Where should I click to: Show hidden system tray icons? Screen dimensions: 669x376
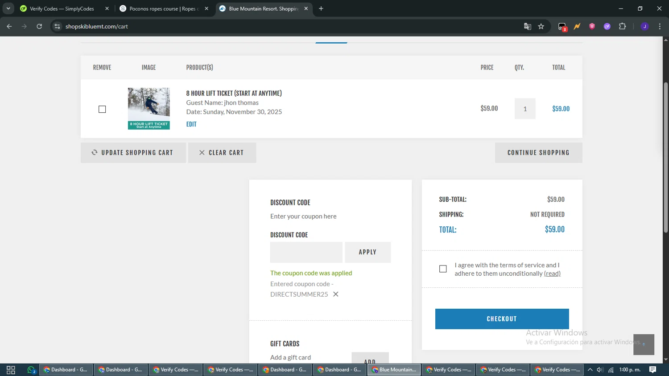[590, 370]
